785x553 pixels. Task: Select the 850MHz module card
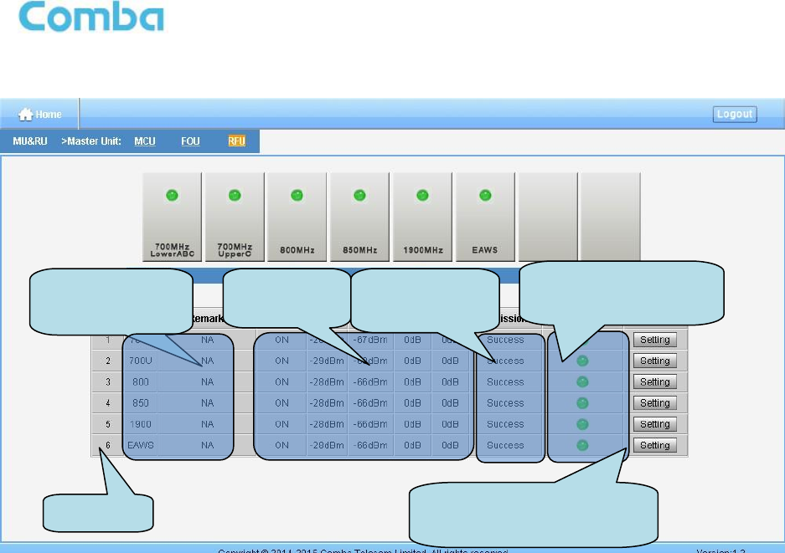(359, 217)
